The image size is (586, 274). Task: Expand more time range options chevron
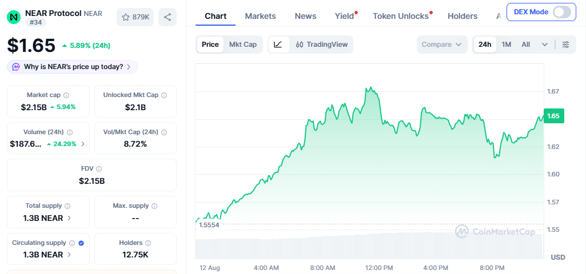coord(545,45)
